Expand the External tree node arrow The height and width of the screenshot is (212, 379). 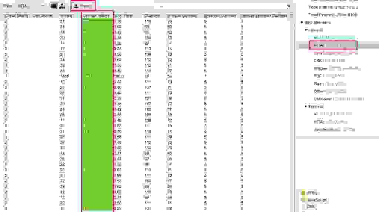(306, 106)
